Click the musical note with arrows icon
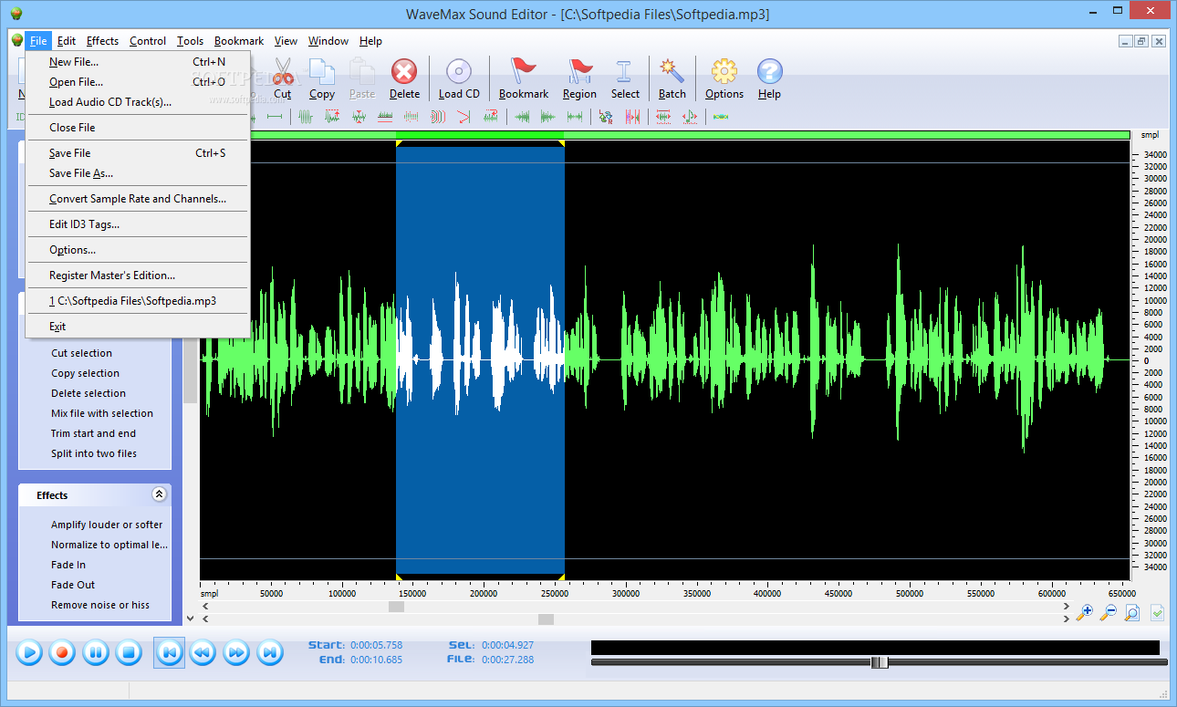 [x=690, y=117]
